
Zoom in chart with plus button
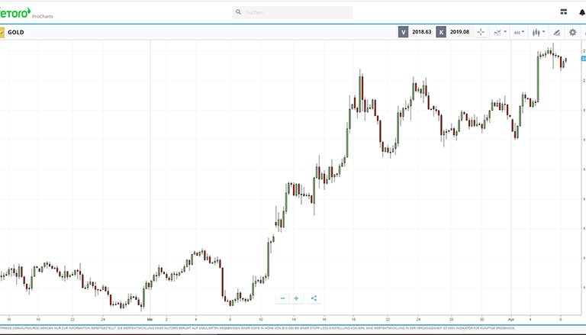(297, 298)
